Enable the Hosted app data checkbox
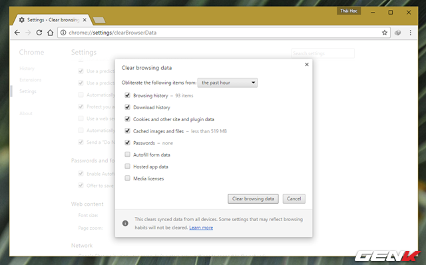 127,166
